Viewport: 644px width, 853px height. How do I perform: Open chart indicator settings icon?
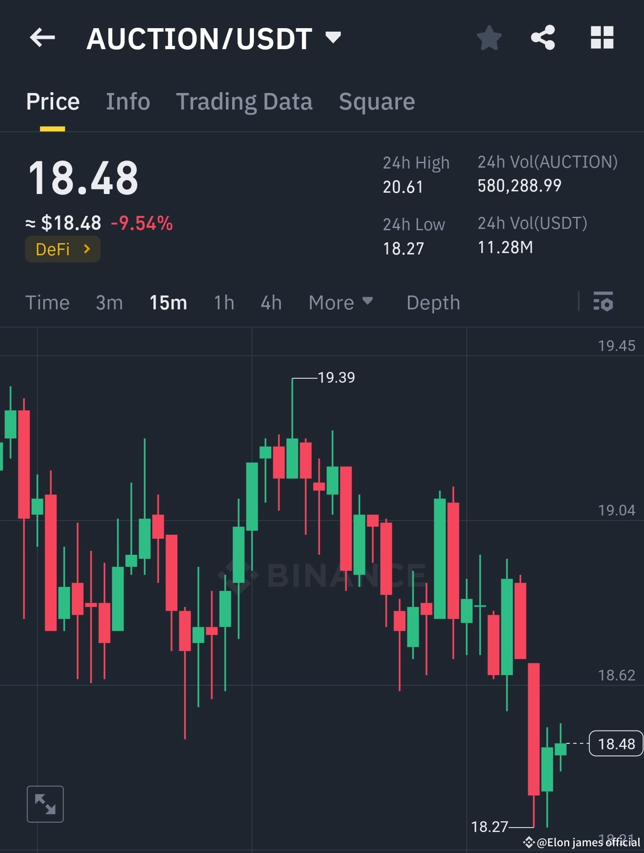pyautogui.click(x=603, y=303)
